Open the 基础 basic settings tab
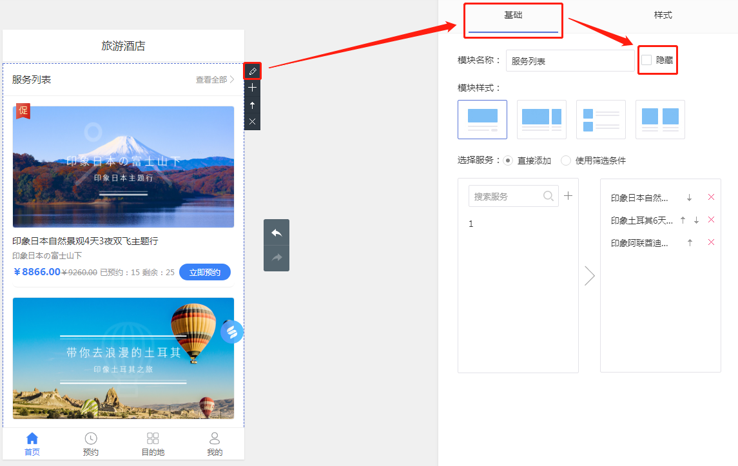The image size is (738, 466). (x=513, y=16)
